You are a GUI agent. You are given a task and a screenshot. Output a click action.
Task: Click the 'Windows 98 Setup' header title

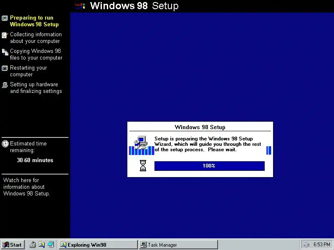click(134, 6)
